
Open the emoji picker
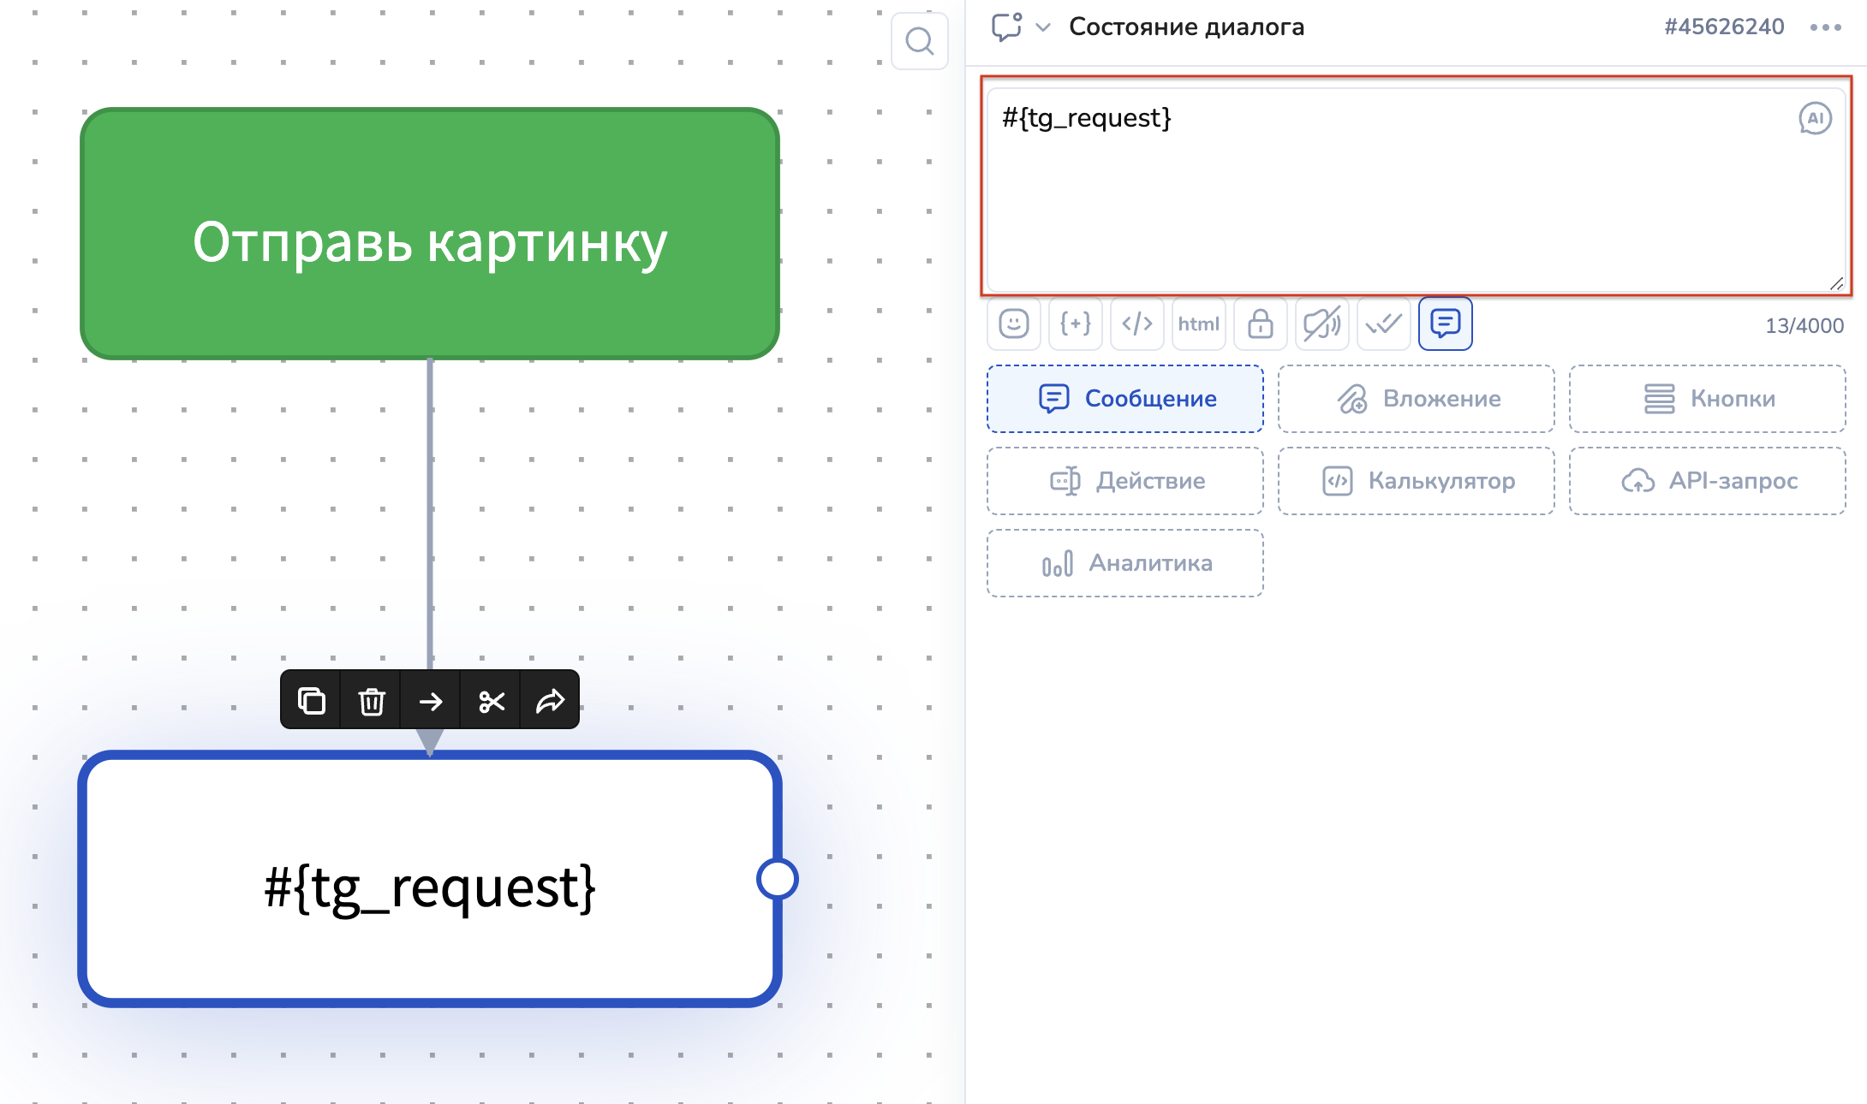(1014, 324)
